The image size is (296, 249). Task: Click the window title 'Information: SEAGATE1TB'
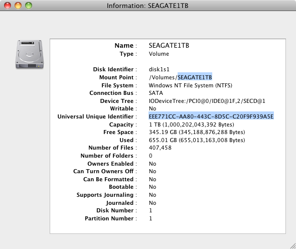pyautogui.click(x=147, y=6)
